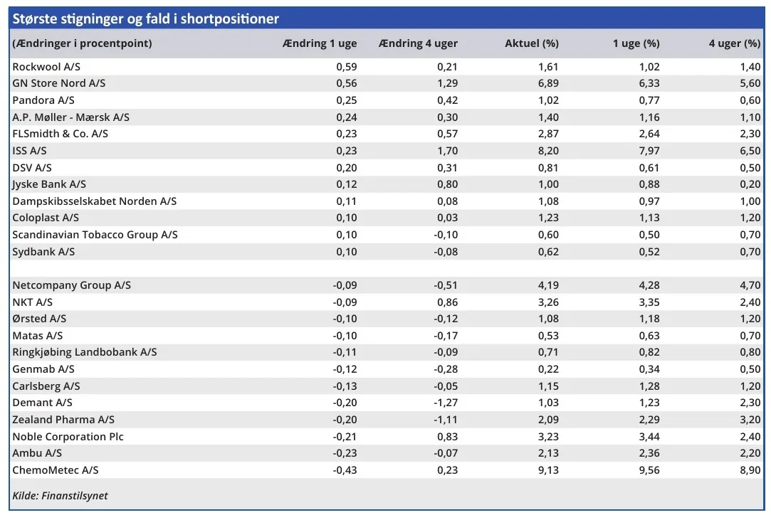This screenshot has width=771, height=515.
Task: Click Dampskibsselskabet Norden A/S in the table
Action: (94, 201)
